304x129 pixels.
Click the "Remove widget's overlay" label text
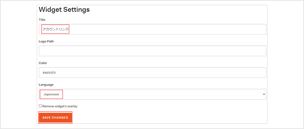(x=60, y=106)
